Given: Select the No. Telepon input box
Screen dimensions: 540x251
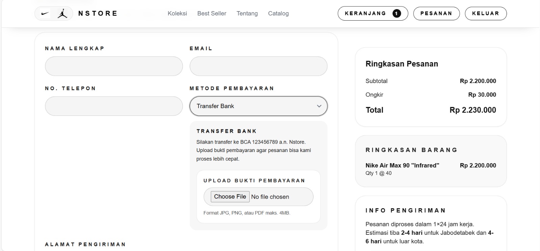Looking at the screenshot, I should (x=114, y=106).
